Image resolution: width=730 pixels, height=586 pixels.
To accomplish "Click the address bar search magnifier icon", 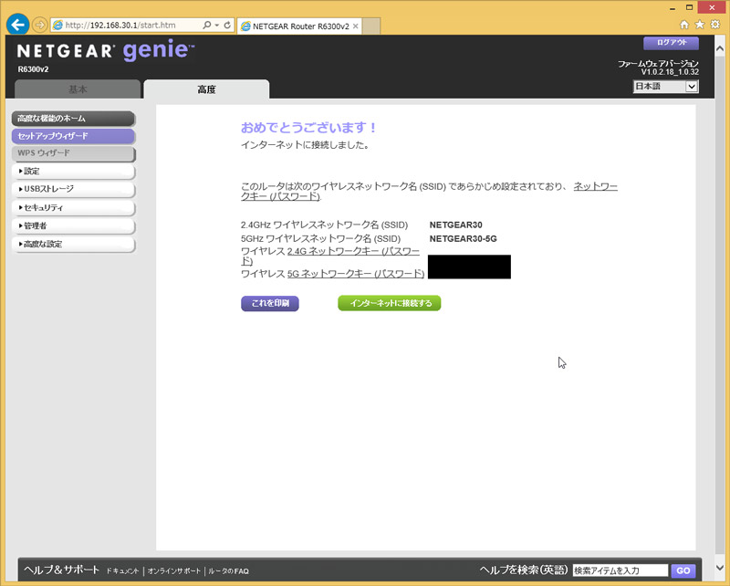I will [x=208, y=26].
